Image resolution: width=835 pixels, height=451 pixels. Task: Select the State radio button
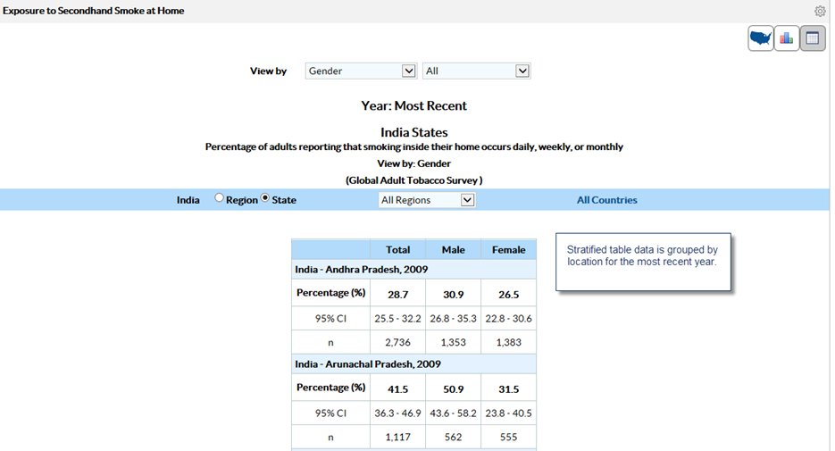pos(265,199)
